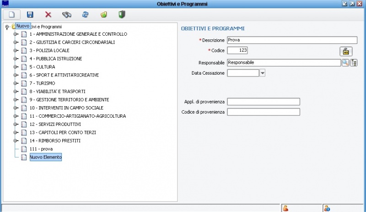Expand node 11 - COMMERCIO-ARTIGIANATO-AGRICOLTURA
This screenshot has height=212, width=366.
[16, 116]
